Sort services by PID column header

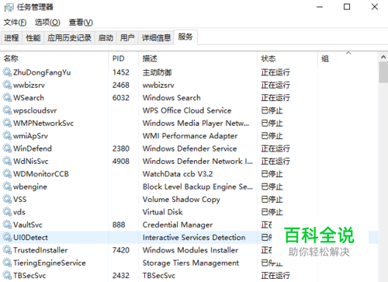[123, 59]
